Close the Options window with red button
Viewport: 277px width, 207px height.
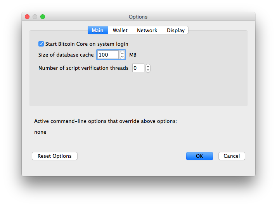pos(27,17)
